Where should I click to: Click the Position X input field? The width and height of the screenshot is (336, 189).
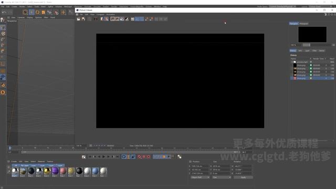199,166
